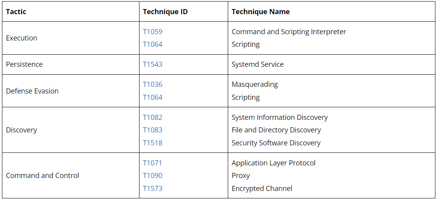Click the Command and Scripting Interpreter text

click(x=288, y=32)
